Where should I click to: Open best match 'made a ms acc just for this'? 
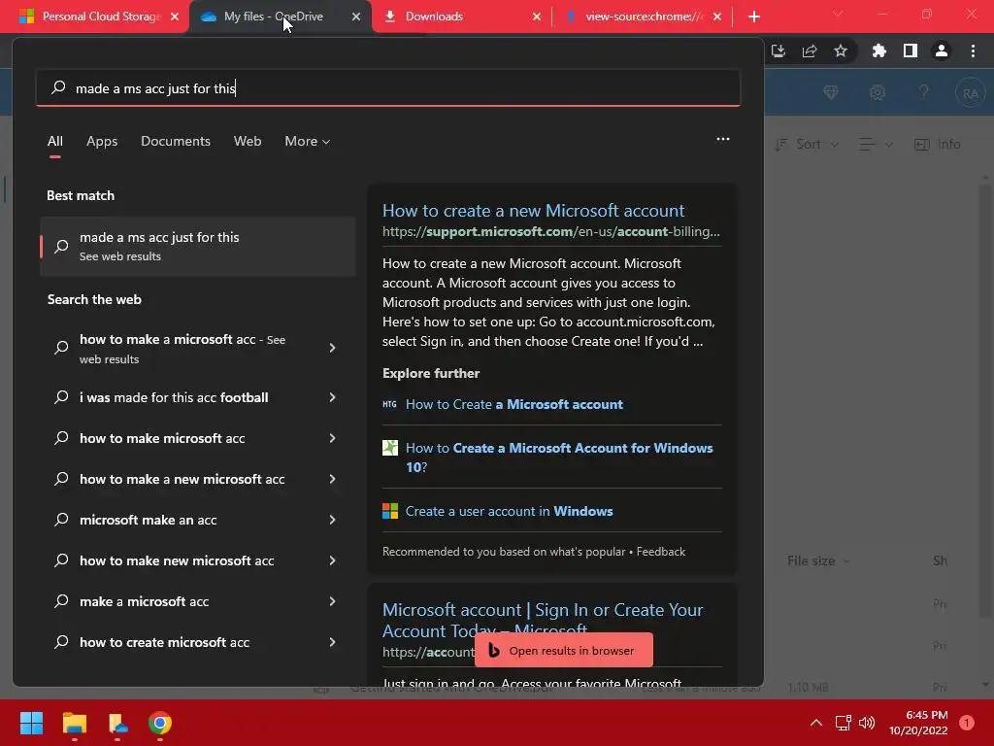[x=198, y=246]
